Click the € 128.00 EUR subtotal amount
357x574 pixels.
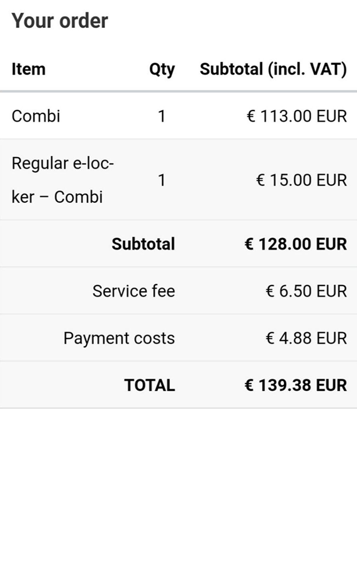click(x=295, y=244)
